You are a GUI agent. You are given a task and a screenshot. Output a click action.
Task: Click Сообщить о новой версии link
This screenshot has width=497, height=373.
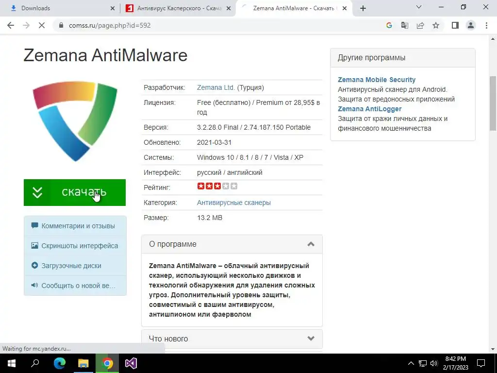pos(75,286)
